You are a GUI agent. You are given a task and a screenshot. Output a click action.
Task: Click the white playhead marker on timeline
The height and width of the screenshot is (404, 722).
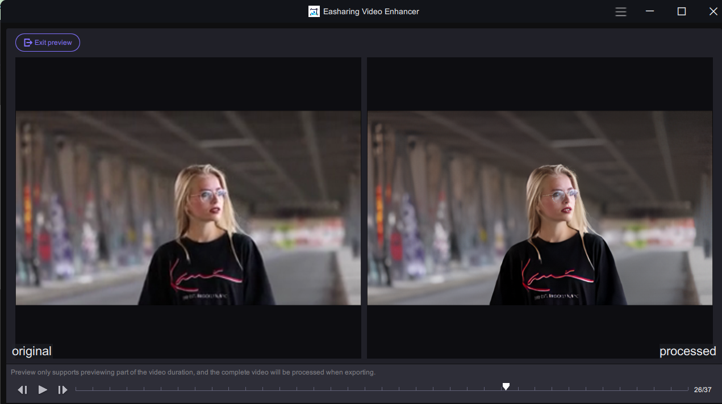coord(506,387)
